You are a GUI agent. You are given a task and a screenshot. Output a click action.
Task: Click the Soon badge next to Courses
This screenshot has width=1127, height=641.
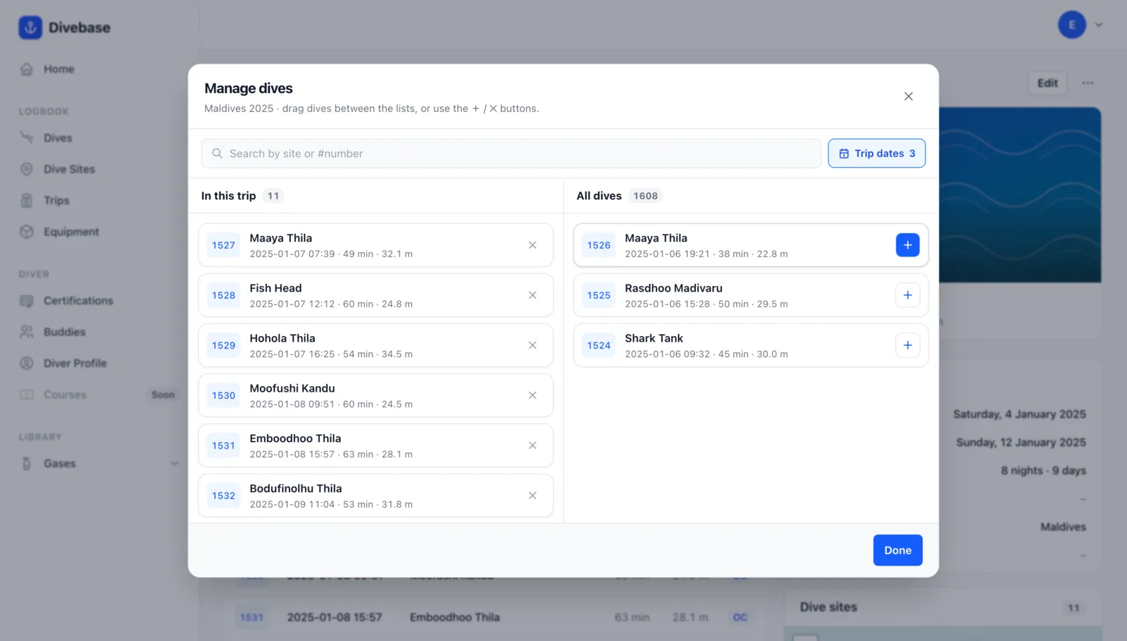click(x=163, y=394)
